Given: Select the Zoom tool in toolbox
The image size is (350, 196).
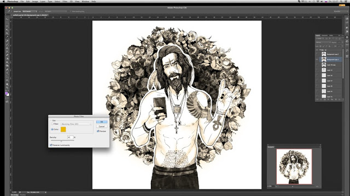Looking at the screenshot, I should (x=7, y=88).
